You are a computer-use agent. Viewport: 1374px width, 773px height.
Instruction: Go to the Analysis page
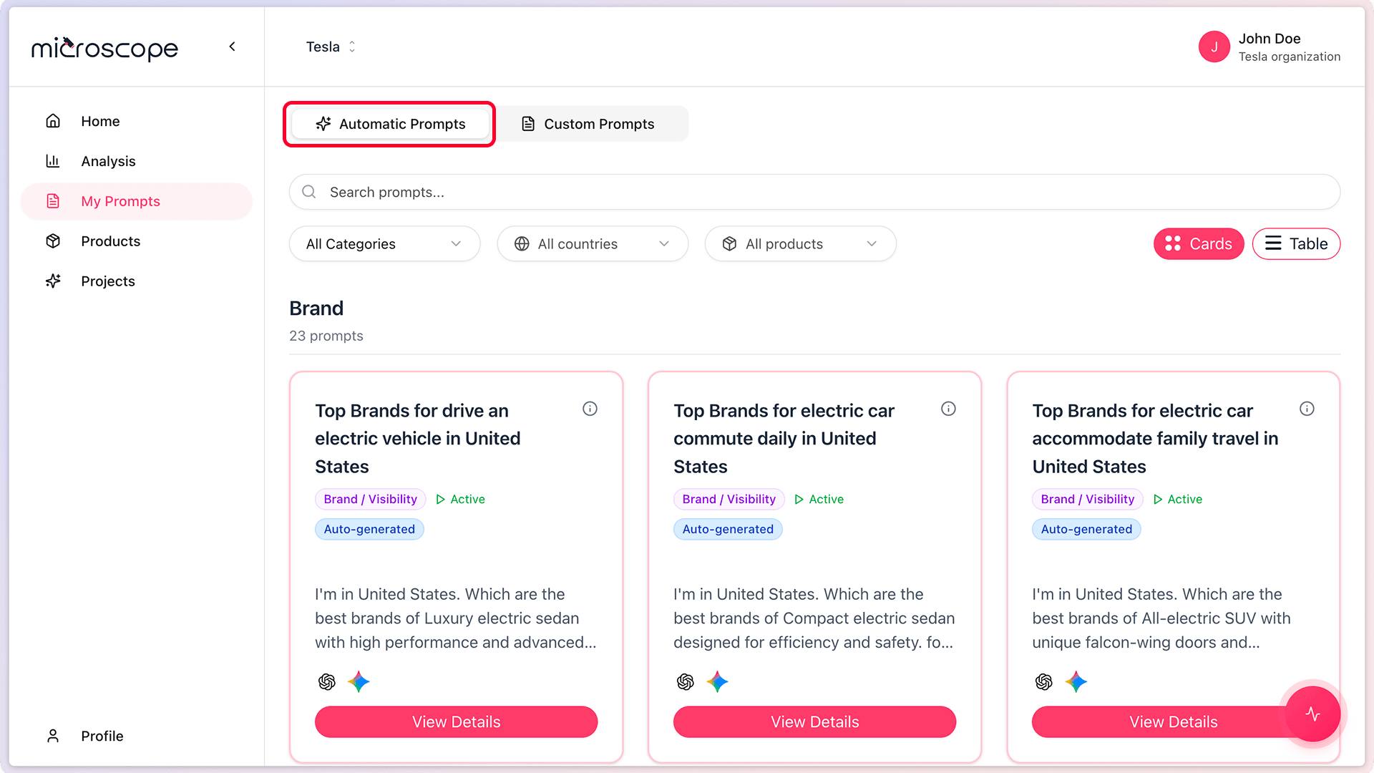pos(108,161)
